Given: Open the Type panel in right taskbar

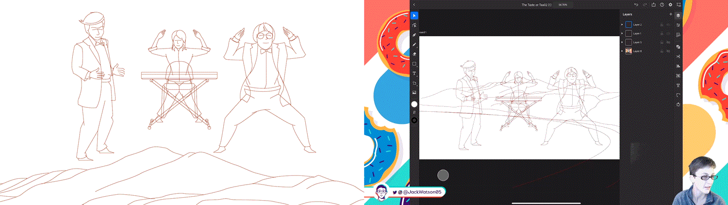Looking at the screenshot, I should coord(678,85).
